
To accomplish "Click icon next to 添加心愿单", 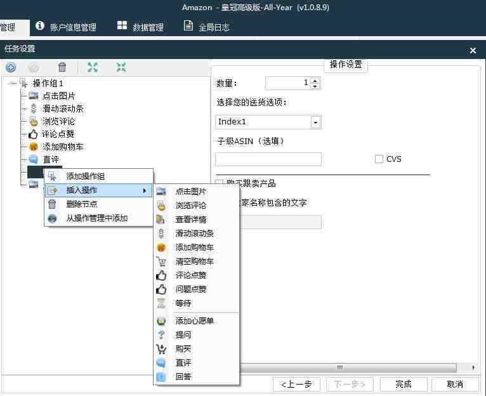I will [161, 320].
